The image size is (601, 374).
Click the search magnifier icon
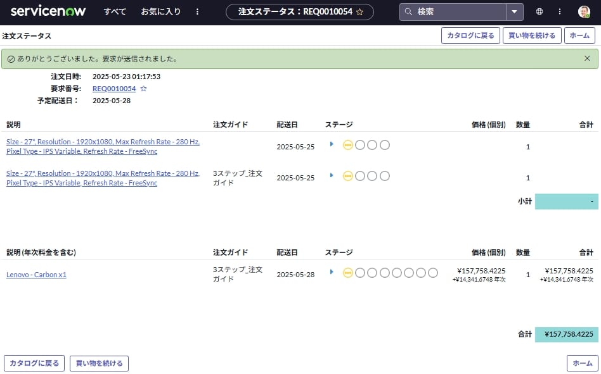(408, 12)
